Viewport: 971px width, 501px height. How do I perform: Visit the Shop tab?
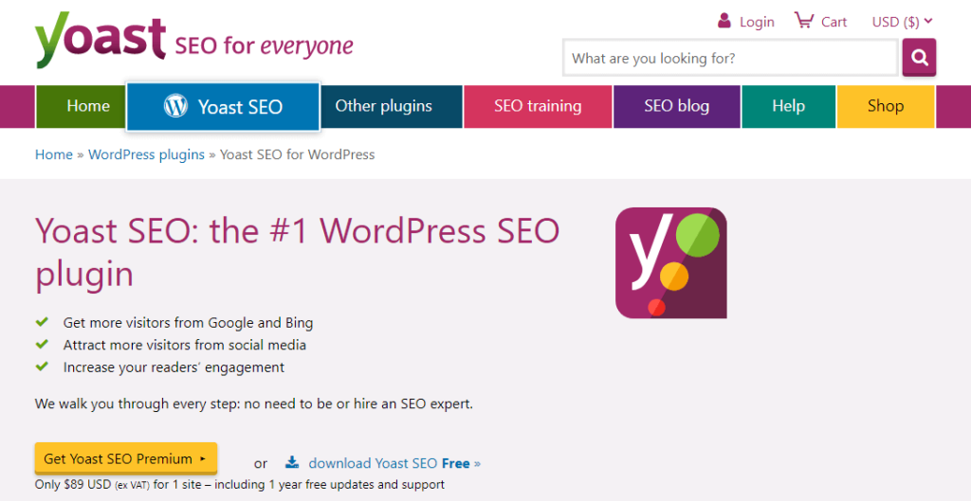pos(885,106)
